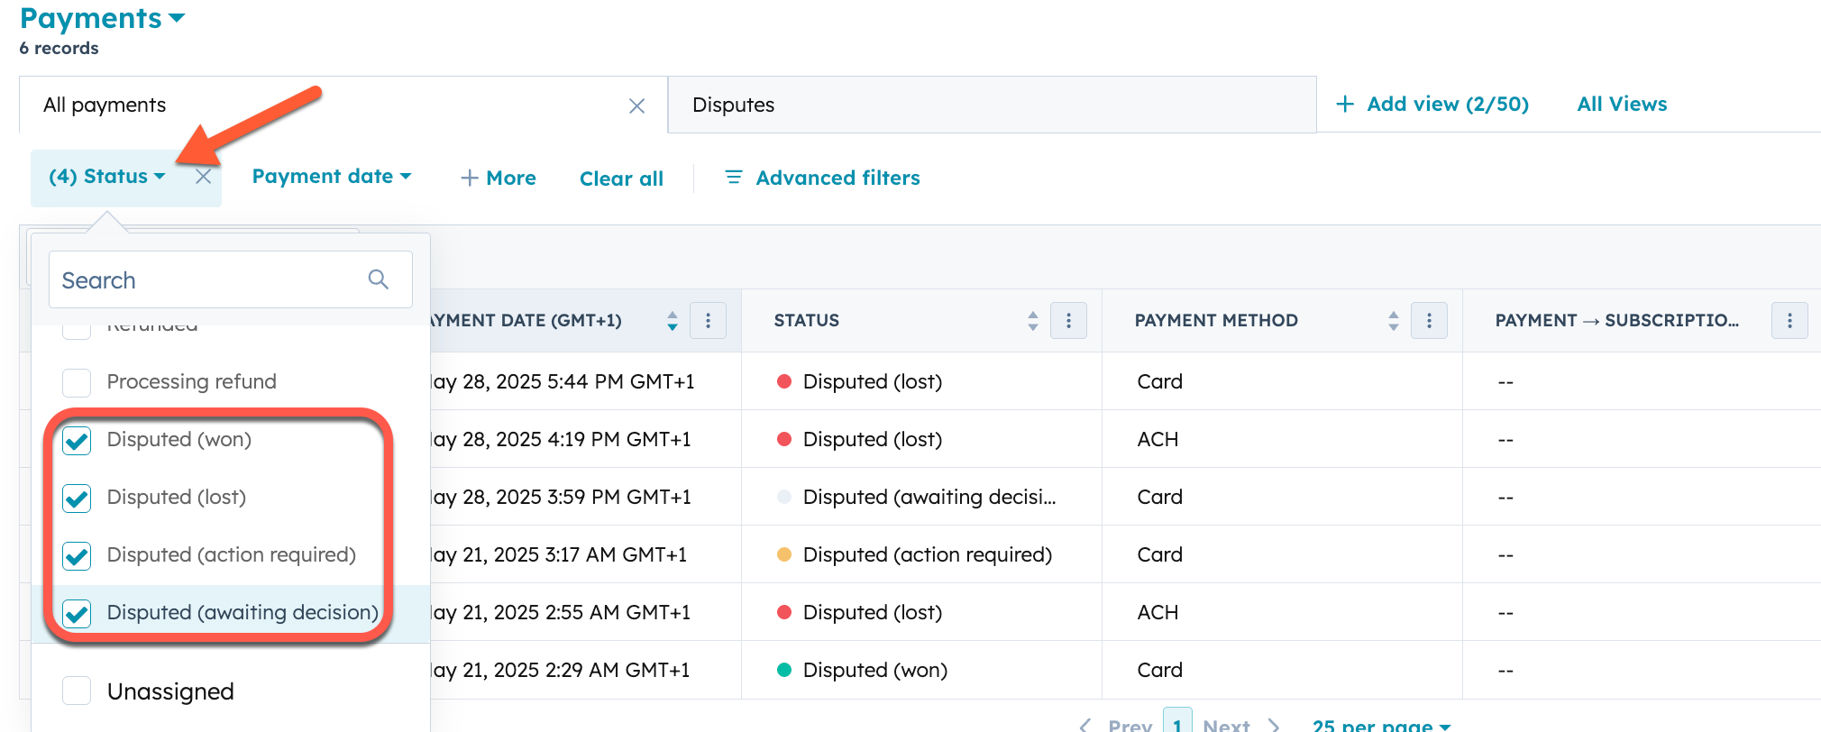Click the plus icon of Add view
Viewport: 1821px width, 732px height.
pyautogui.click(x=1345, y=104)
